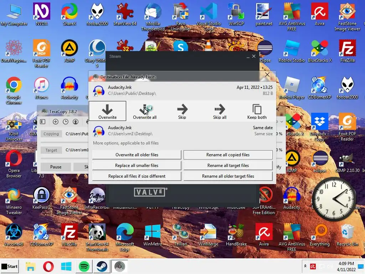Launch iTunes from the desktop
This screenshot has width=365, height=274.
pyautogui.click(x=41, y=88)
